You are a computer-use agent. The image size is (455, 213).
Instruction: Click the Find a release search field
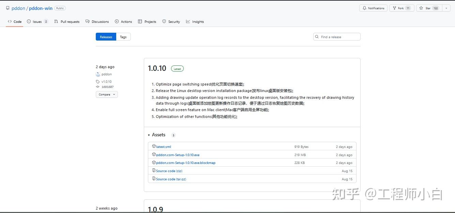tap(337, 36)
